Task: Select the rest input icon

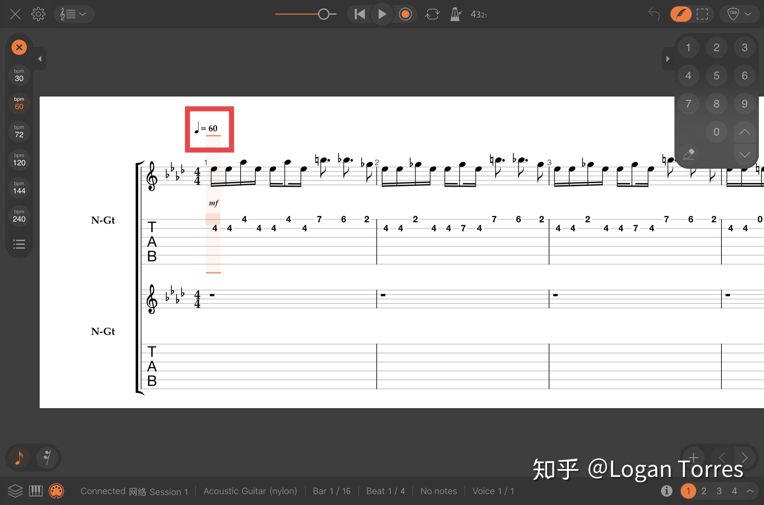Action: click(x=47, y=457)
